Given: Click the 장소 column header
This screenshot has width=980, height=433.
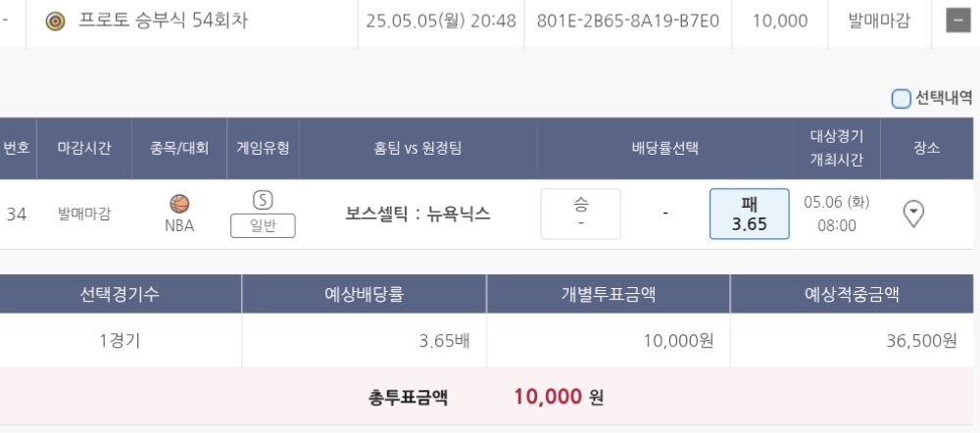Looking at the screenshot, I should pyautogui.click(x=925, y=148).
